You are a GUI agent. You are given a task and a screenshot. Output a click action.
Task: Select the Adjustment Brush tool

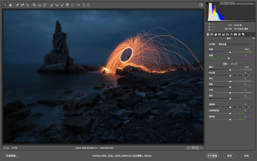(62, 5)
